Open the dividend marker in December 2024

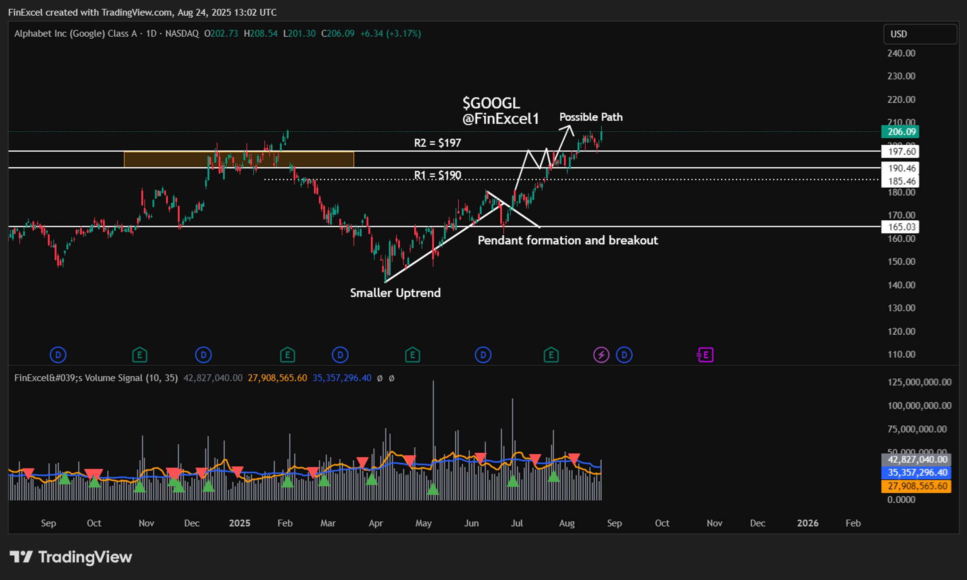pyautogui.click(x=203, y=355)
